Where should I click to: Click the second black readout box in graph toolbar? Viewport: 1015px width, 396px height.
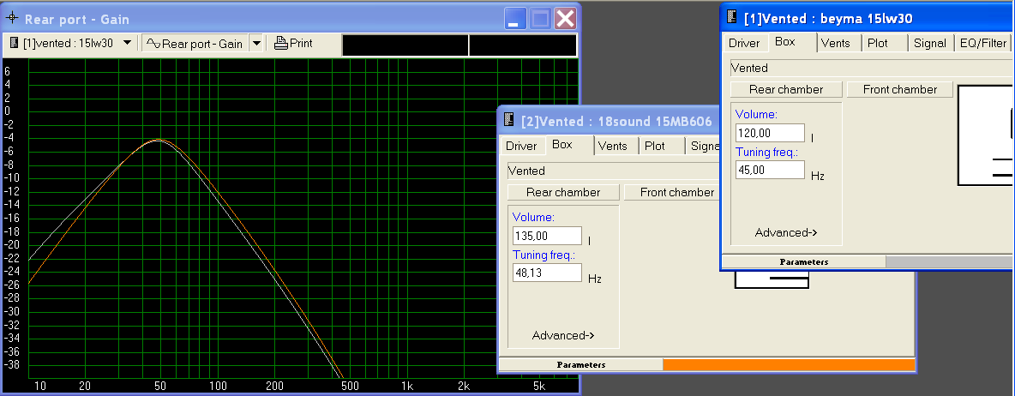coord(522,45)
